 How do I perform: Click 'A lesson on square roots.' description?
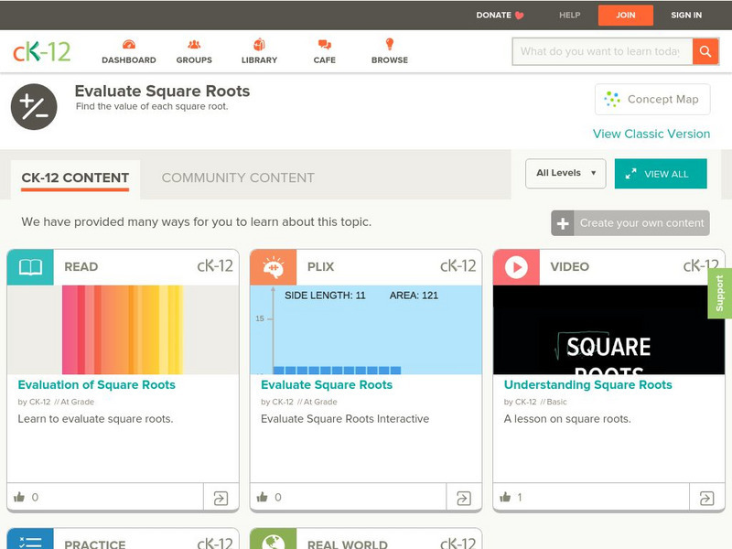tap(567, 419)
